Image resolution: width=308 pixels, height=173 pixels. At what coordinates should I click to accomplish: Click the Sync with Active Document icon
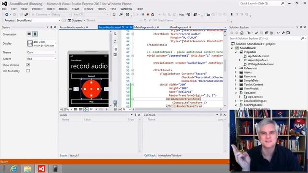[x=257, y=33]
